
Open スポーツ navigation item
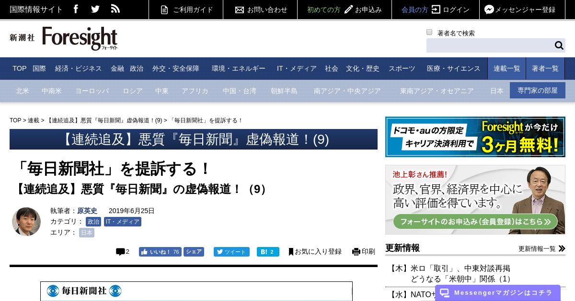(402, 68)
